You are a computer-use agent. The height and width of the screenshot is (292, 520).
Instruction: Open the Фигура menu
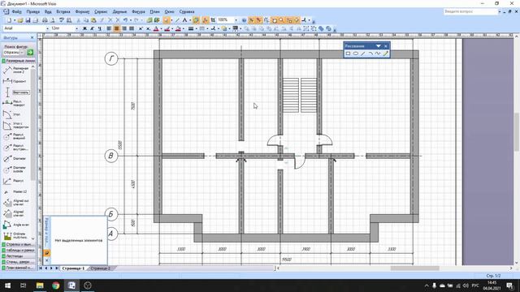138,11
